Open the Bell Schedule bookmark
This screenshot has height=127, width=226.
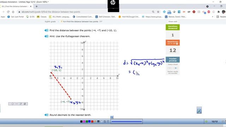click(106, 17)
